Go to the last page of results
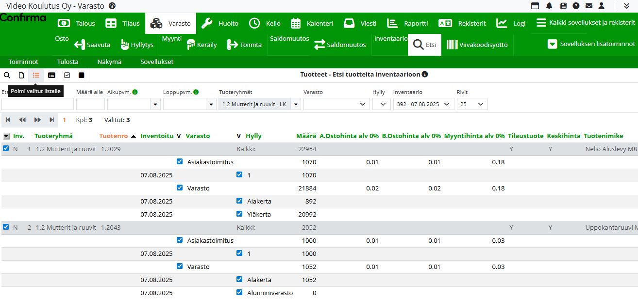The width and height of the screenshot is (638, 299). [x=52, y=120]
